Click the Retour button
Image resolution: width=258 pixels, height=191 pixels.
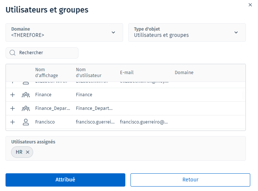[x=190, y=180]
